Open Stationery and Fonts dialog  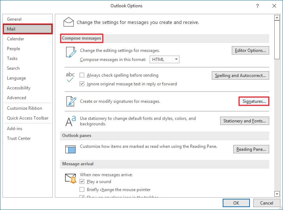244,121
